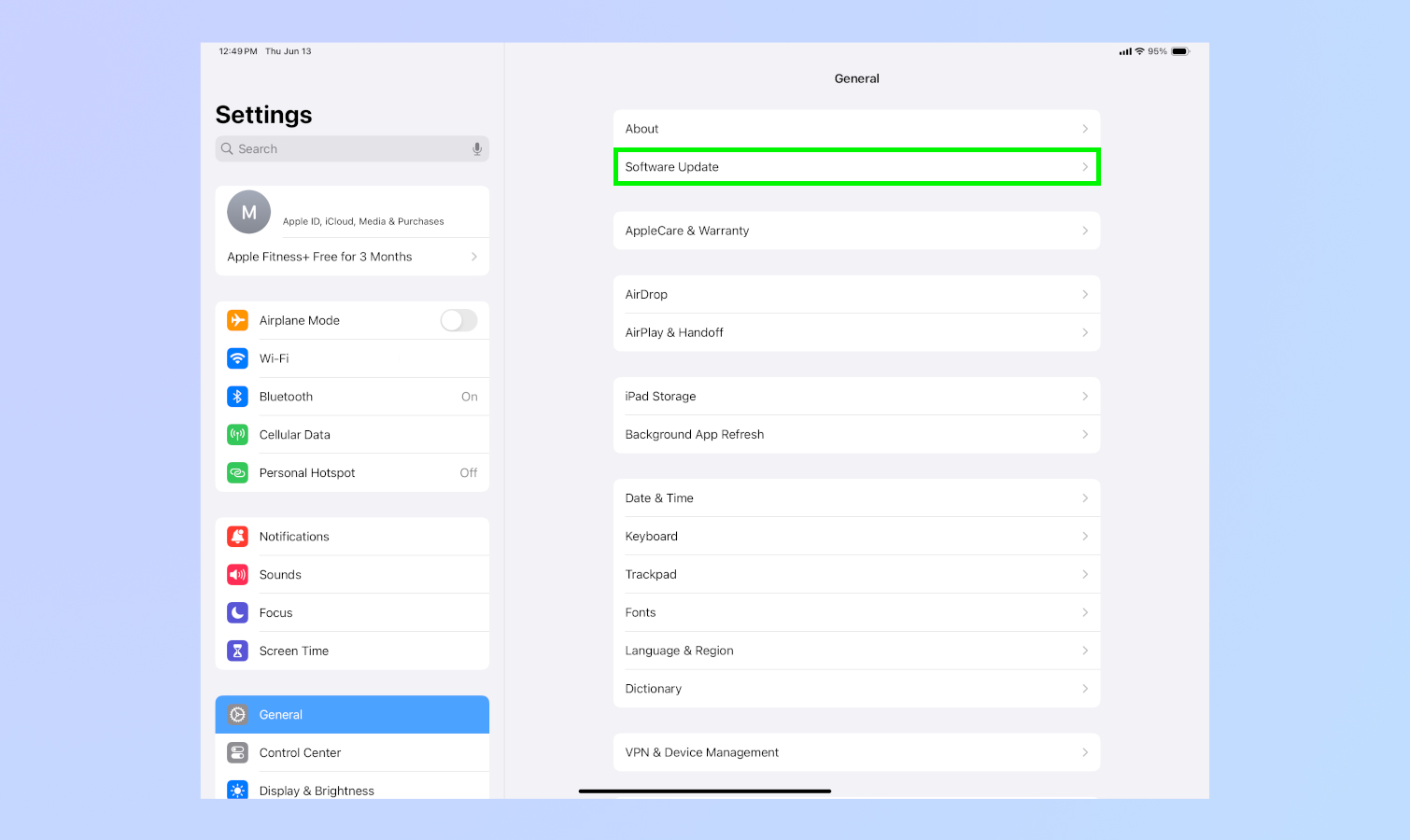Tap the Bluetooth icon in the sidebar
This screenshot has height=840, width=1410.
(x=237, y=396)
